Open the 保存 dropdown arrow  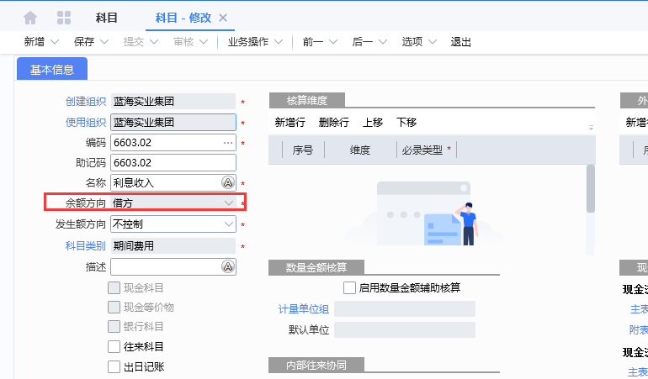pyautogui.click(x=105, y=42)
